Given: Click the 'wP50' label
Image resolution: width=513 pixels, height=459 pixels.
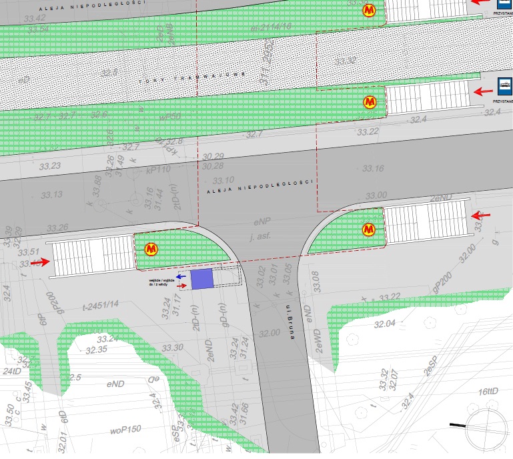Looking at the screenshot, I should click(170, 117).
